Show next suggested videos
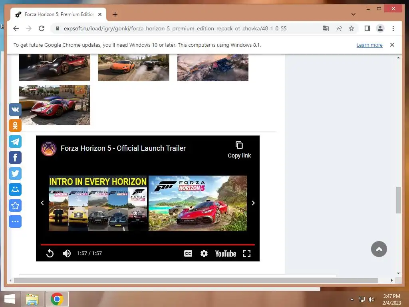The width and height of the screenshot is (409, 307). (253, 203)
